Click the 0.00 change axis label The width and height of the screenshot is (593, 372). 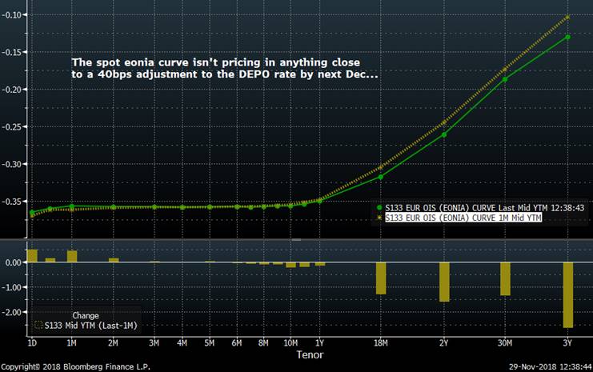[14, 262]
